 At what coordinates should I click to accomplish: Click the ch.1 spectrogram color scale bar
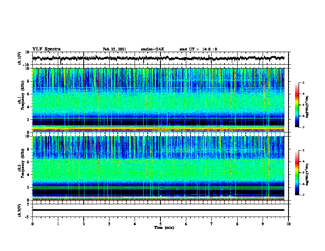pyautogui.click(x=297, y=105)
